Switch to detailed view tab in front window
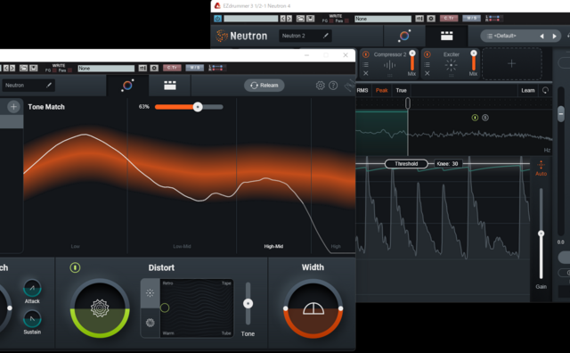Image resolution: width=570 pixels, height=353 pixels. point(170,86)
